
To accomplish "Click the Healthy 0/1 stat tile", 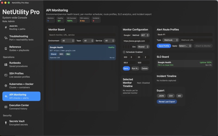I will click(60, 20).
